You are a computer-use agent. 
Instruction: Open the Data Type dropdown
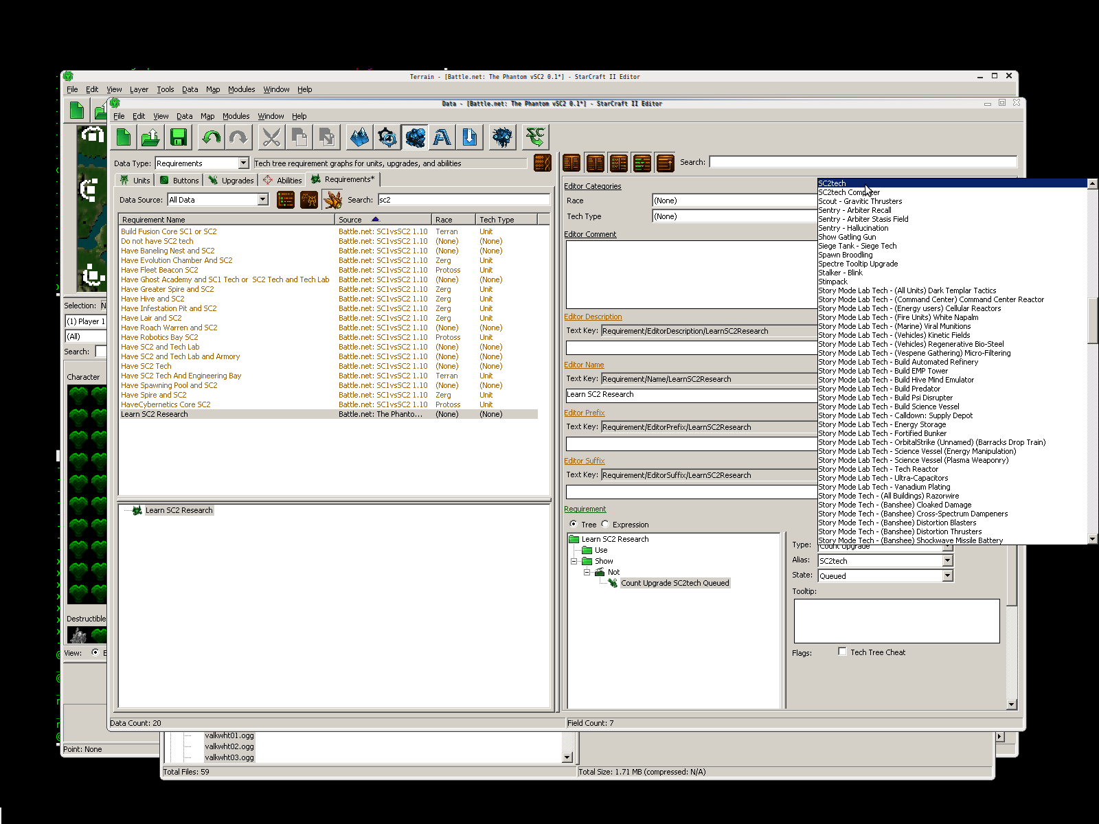[243, 163]
